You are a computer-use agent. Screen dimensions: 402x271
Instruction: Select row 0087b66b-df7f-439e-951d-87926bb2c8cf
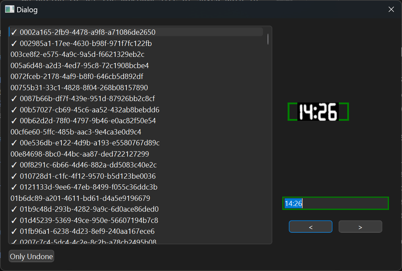pos(136,98)
